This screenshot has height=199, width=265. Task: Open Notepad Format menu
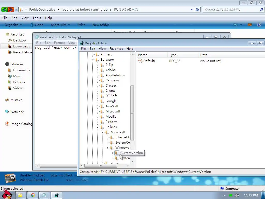coord(59,43)
